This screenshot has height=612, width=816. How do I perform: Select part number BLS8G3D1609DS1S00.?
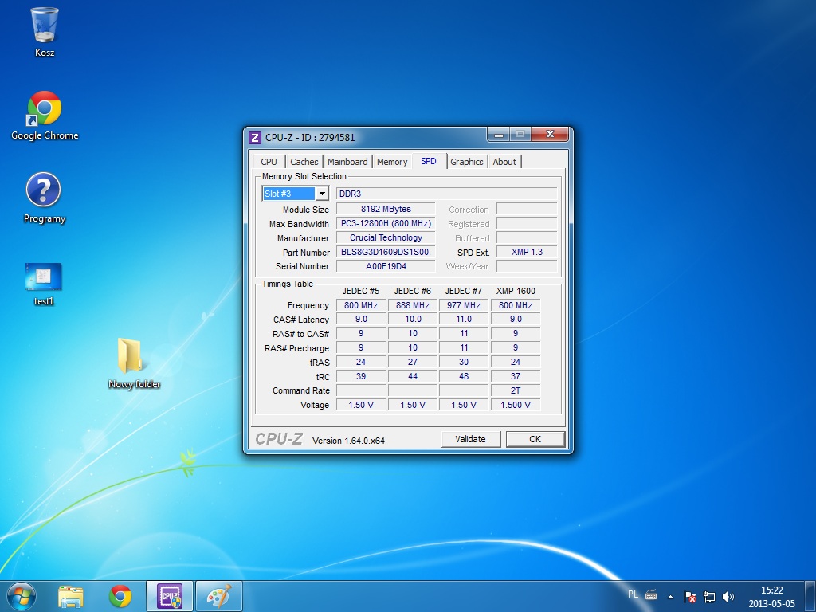386,253
